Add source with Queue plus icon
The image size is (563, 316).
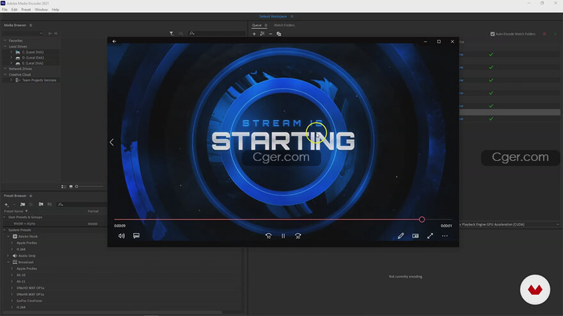click(x=254, y=33)
